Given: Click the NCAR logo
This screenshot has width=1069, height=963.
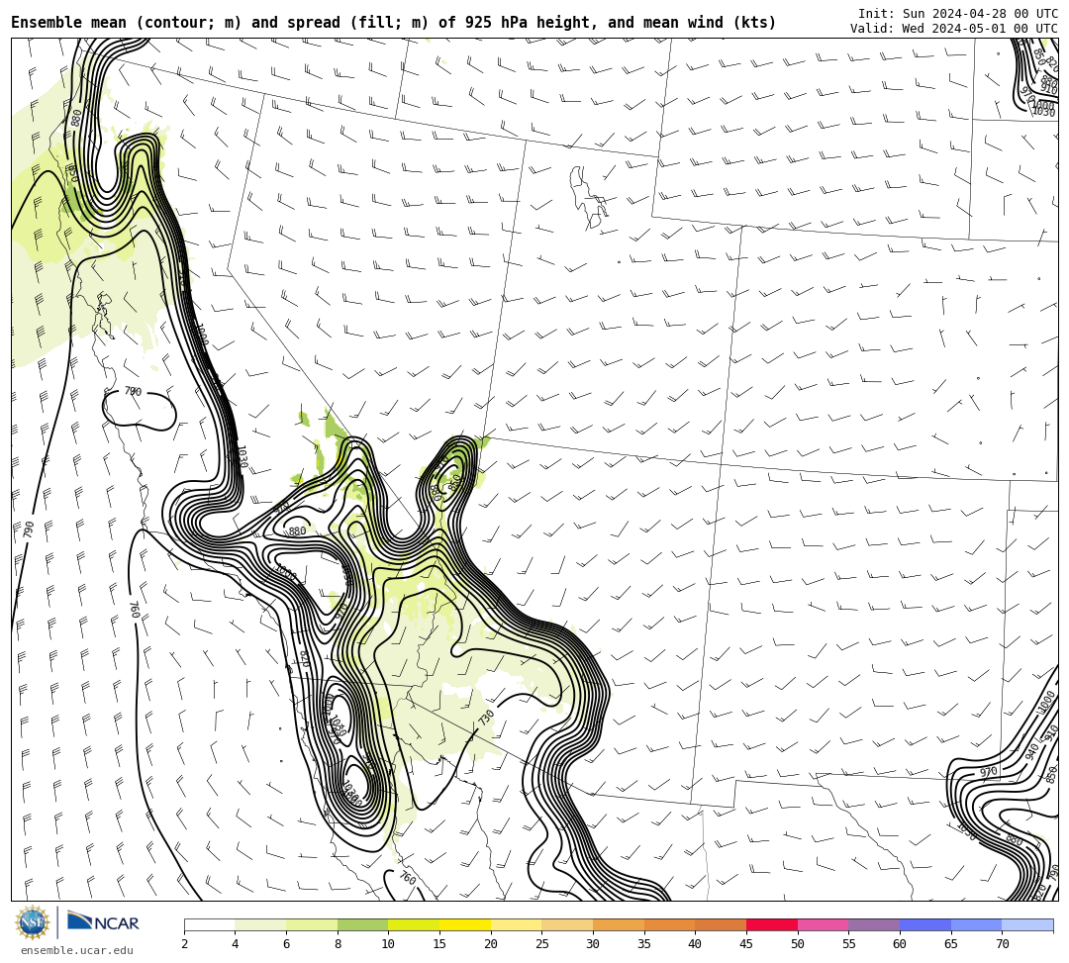Looking at the screenshot, I should [103, 922].
